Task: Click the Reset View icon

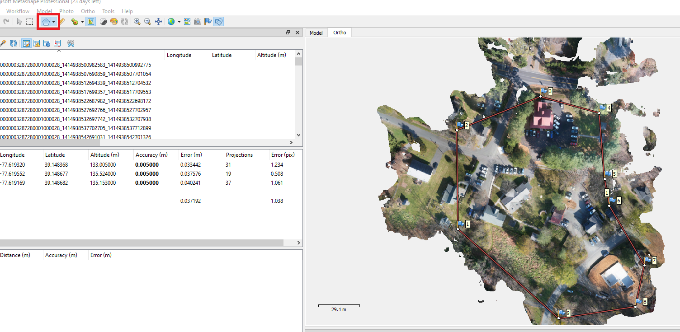Action: pos(159,22)
